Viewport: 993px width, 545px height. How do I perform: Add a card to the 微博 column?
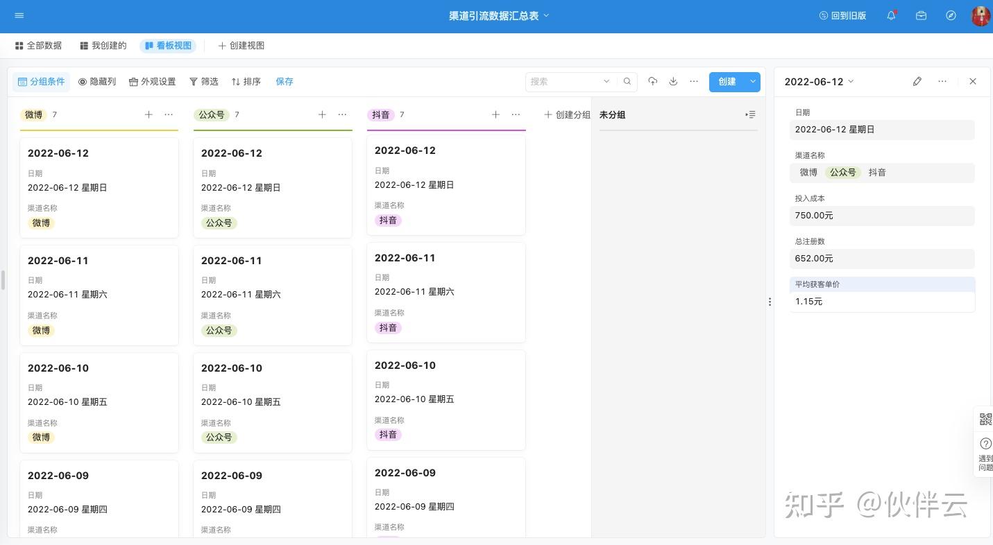pyautogui.click(x=148, y=114)
